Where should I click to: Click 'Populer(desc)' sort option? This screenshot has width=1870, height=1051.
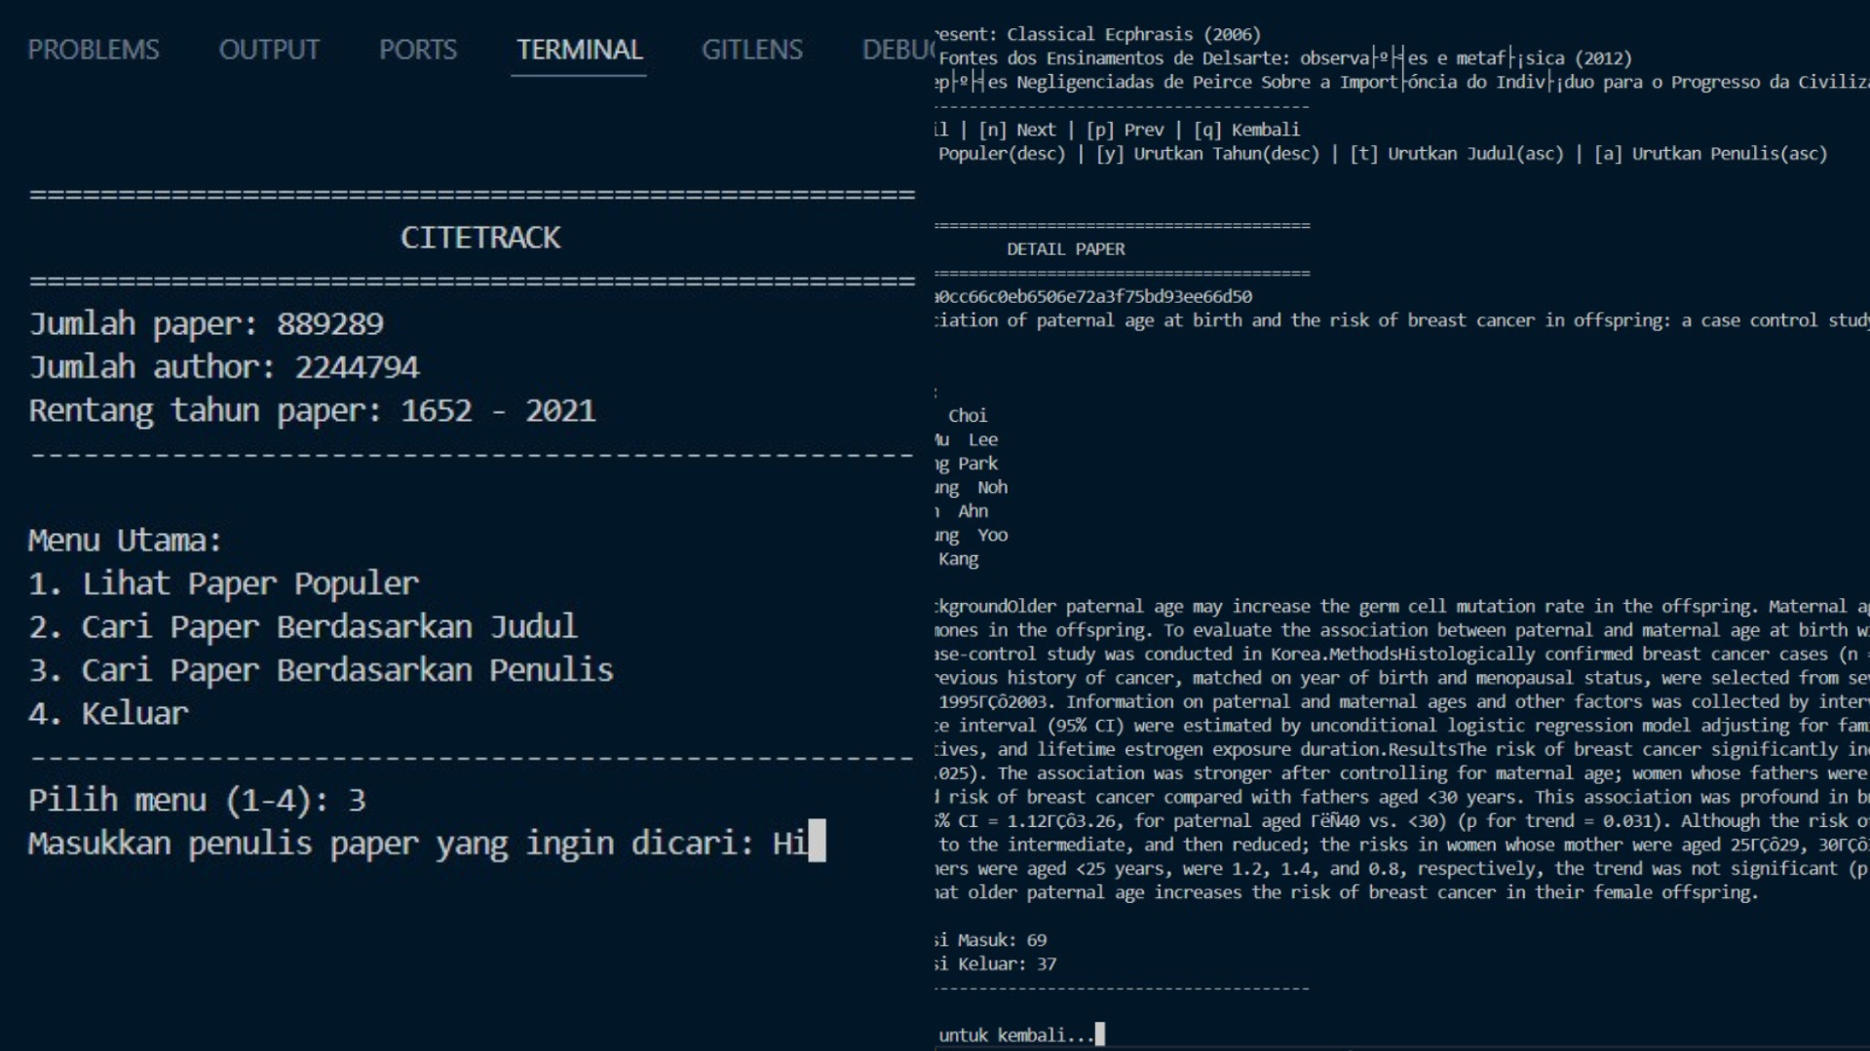coord(1003,154)
